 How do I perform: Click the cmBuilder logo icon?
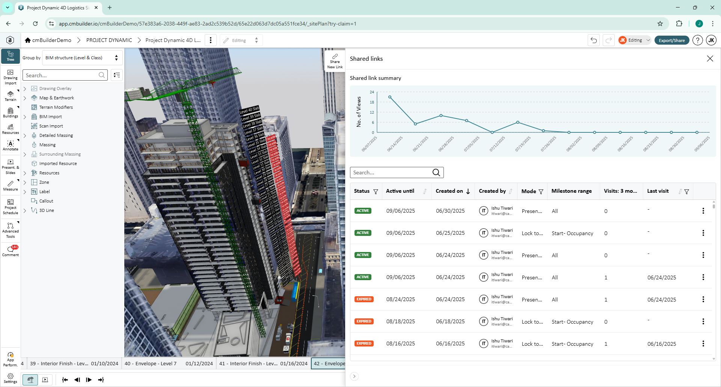10,40
